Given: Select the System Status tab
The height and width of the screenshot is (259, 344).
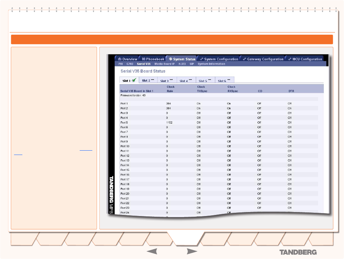Looking at the screenshot, I should tap(181, 59).
